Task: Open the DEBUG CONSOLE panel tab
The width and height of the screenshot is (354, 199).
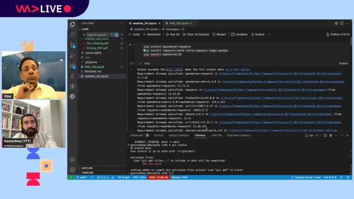Action: [179, 135]
